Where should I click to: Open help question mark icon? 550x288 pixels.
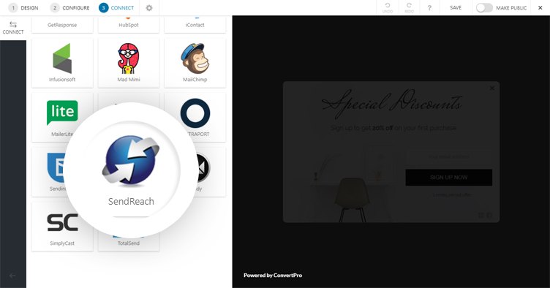tap(429, 8)
